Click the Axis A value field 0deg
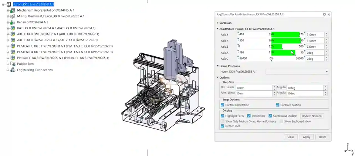 (x=315, y=53)
